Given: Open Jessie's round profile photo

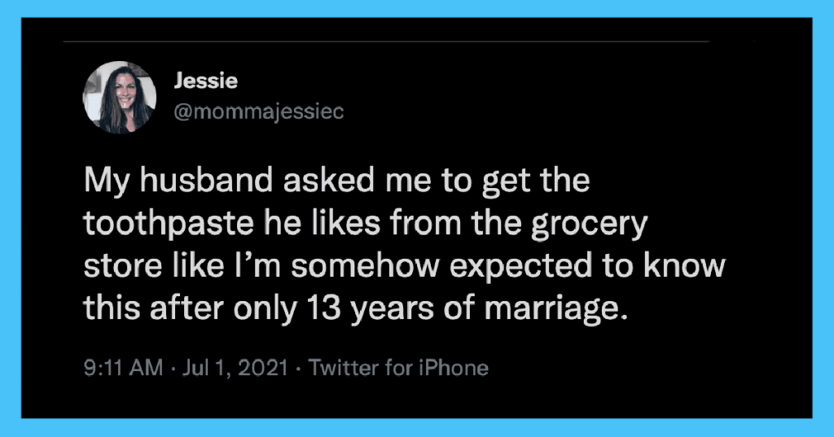Looking at the screenshot, I should pos(120,98).
